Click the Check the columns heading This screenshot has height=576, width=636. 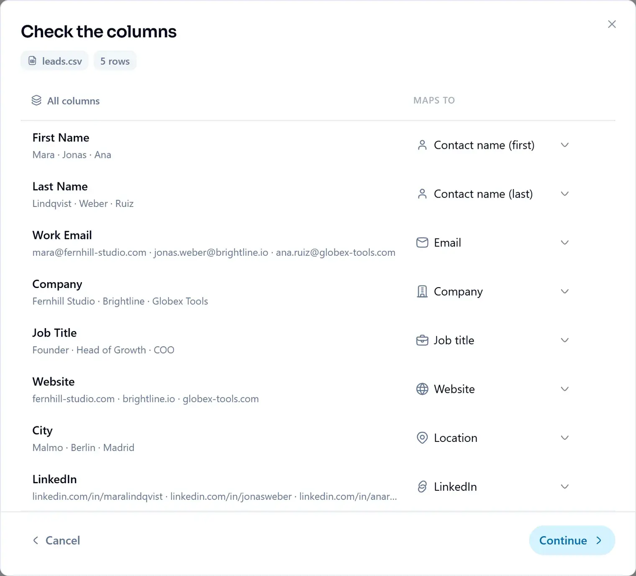point(99,31)
